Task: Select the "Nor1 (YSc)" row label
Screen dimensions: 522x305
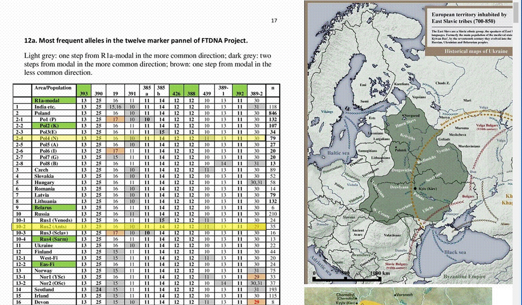Action: click(x=52, y=277)
